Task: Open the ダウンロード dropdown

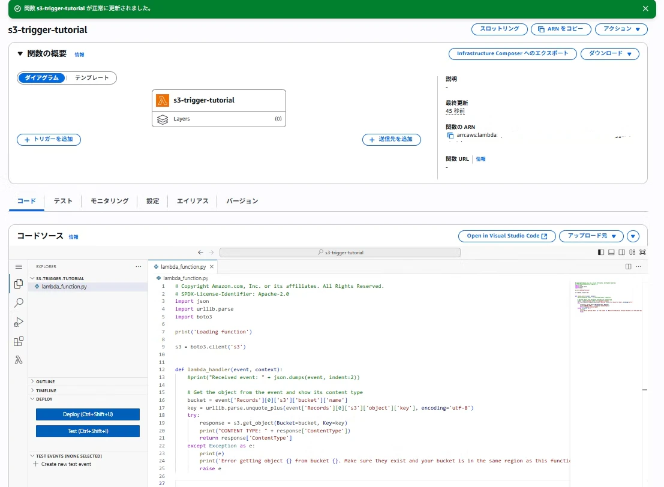Action: click(x=610, y=54)
